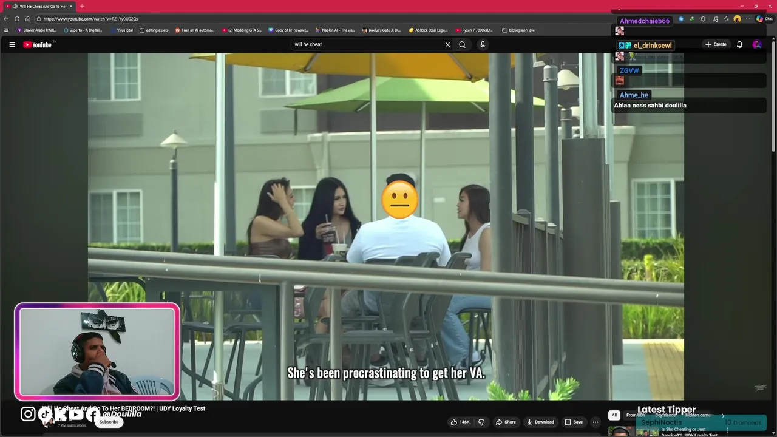Open 'I run an AI automa...' bookmark
This screenshot has width=777, height=437.
(195, 30)
